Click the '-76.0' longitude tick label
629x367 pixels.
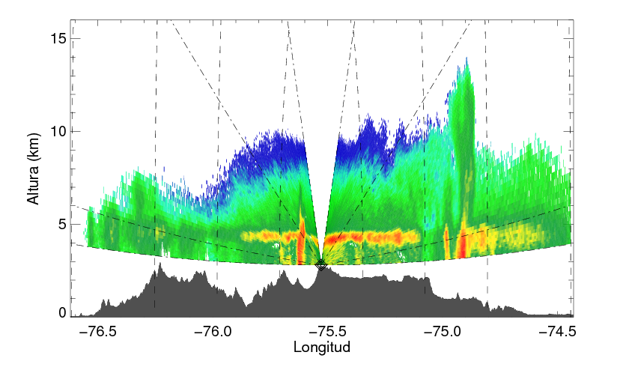pyautogui.click(x=213, y=331)
